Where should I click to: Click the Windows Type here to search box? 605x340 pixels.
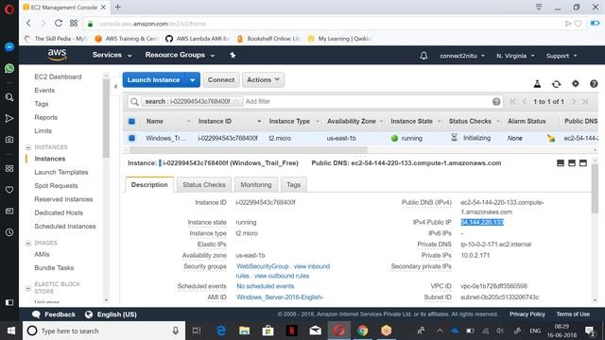pos(104,331)
